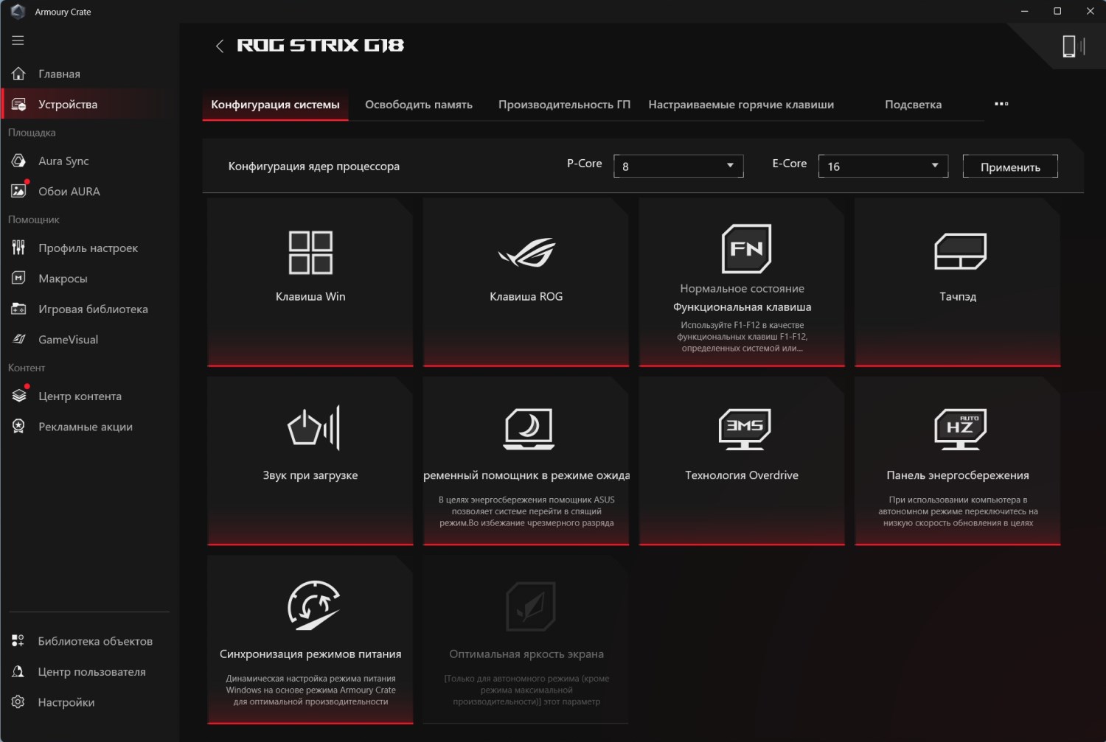This screenshot has width=1106, height=742.
Task: Close the Armoury Crate window
Action: (x=1090, y=11)
